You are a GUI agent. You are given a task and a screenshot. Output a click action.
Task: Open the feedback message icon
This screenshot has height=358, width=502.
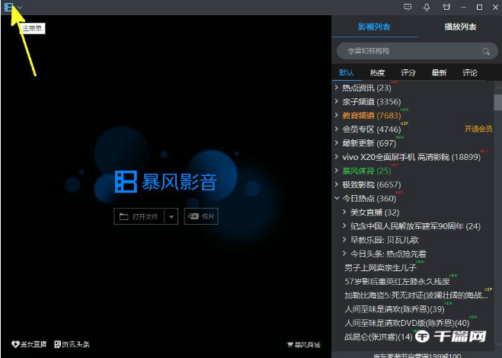408,7
